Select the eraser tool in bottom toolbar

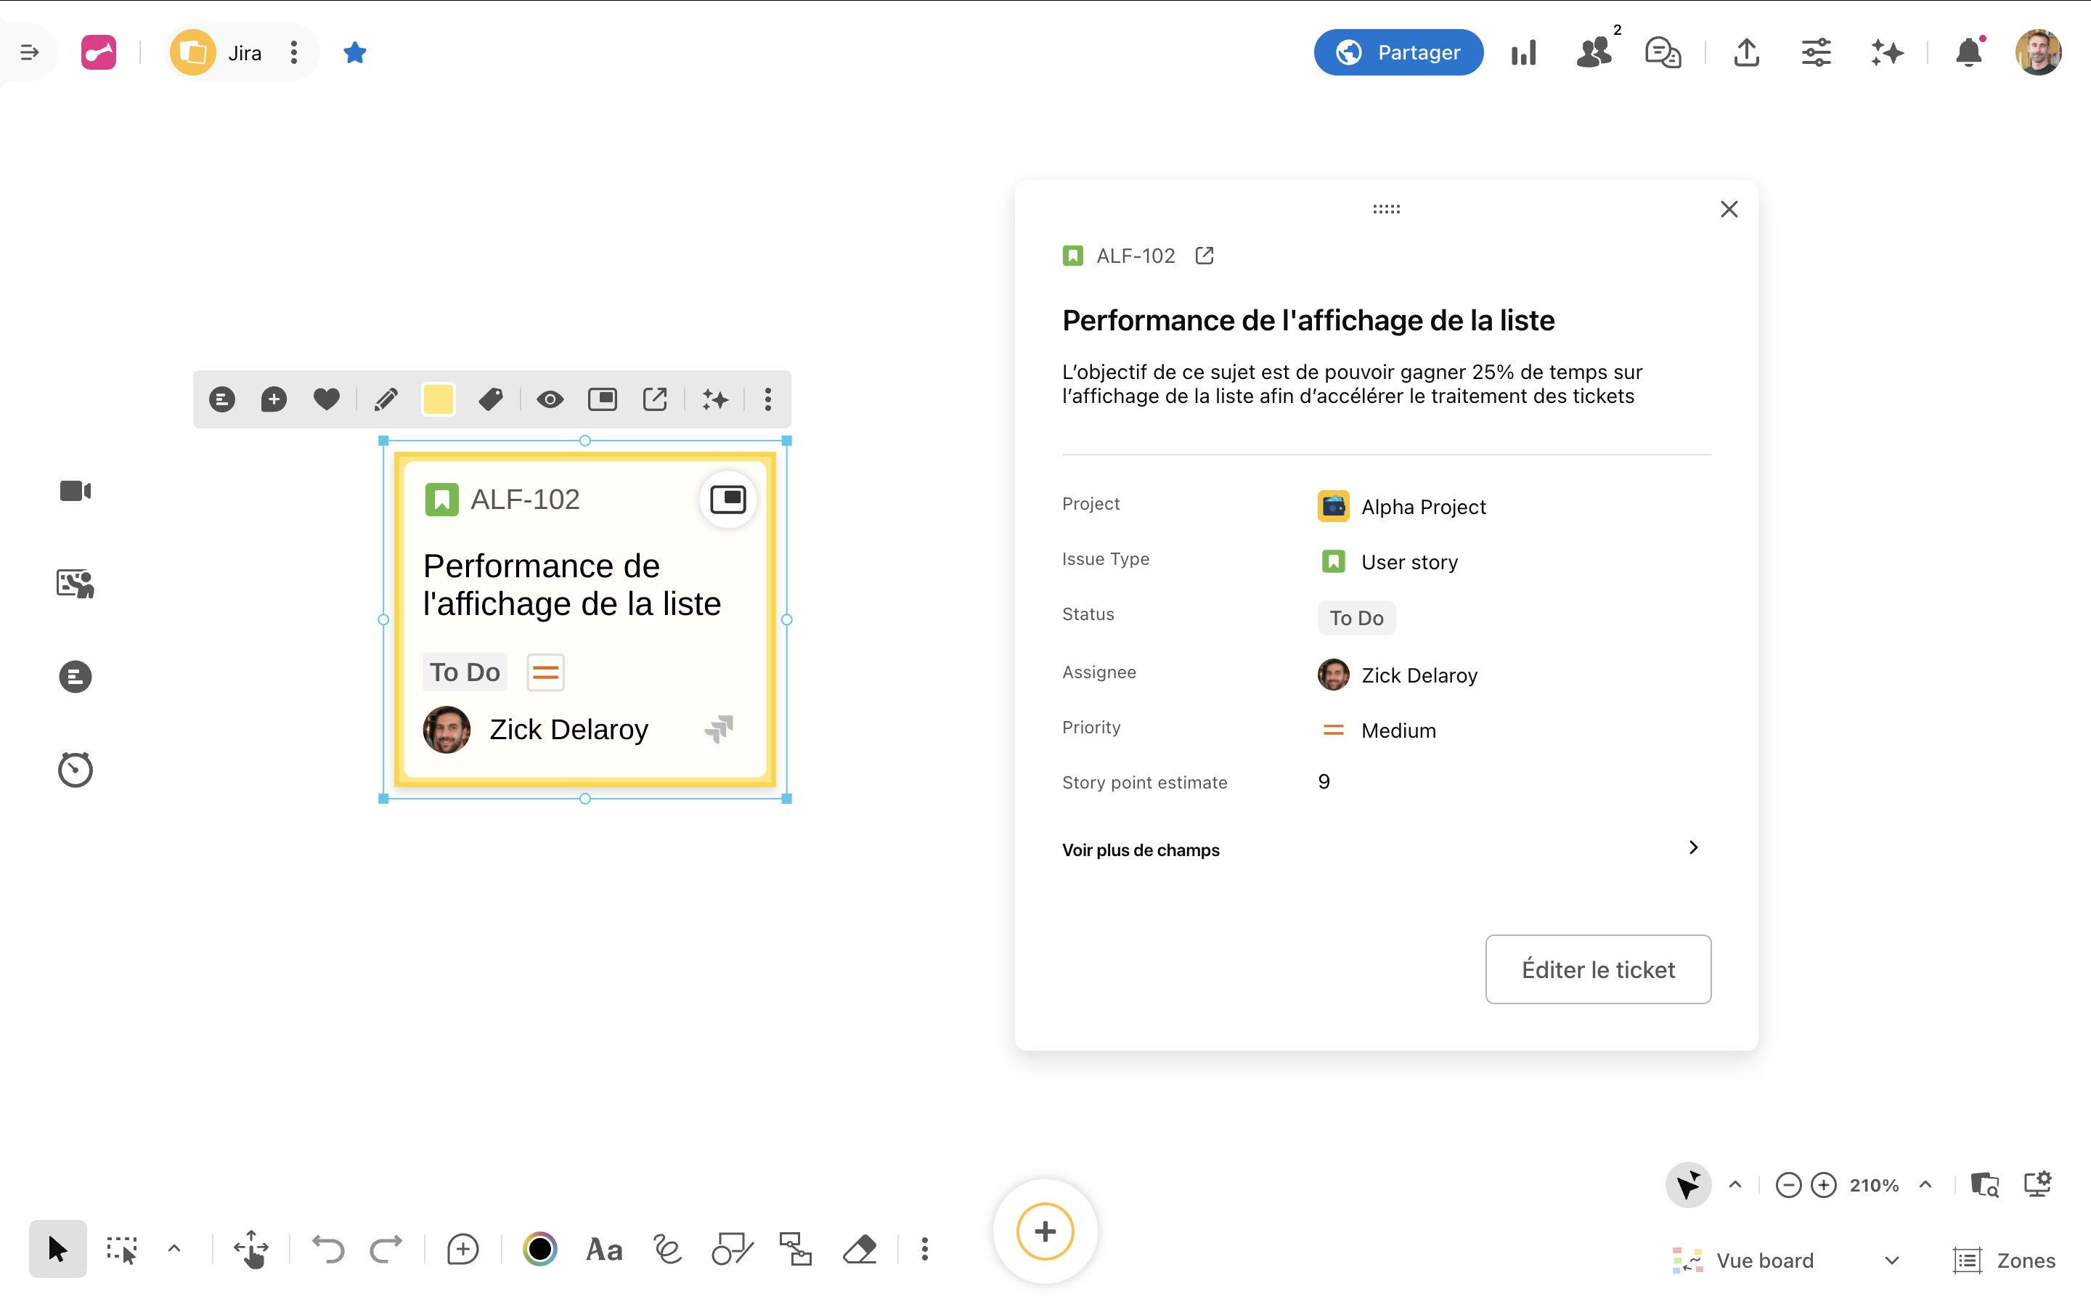pos(859,1249)
